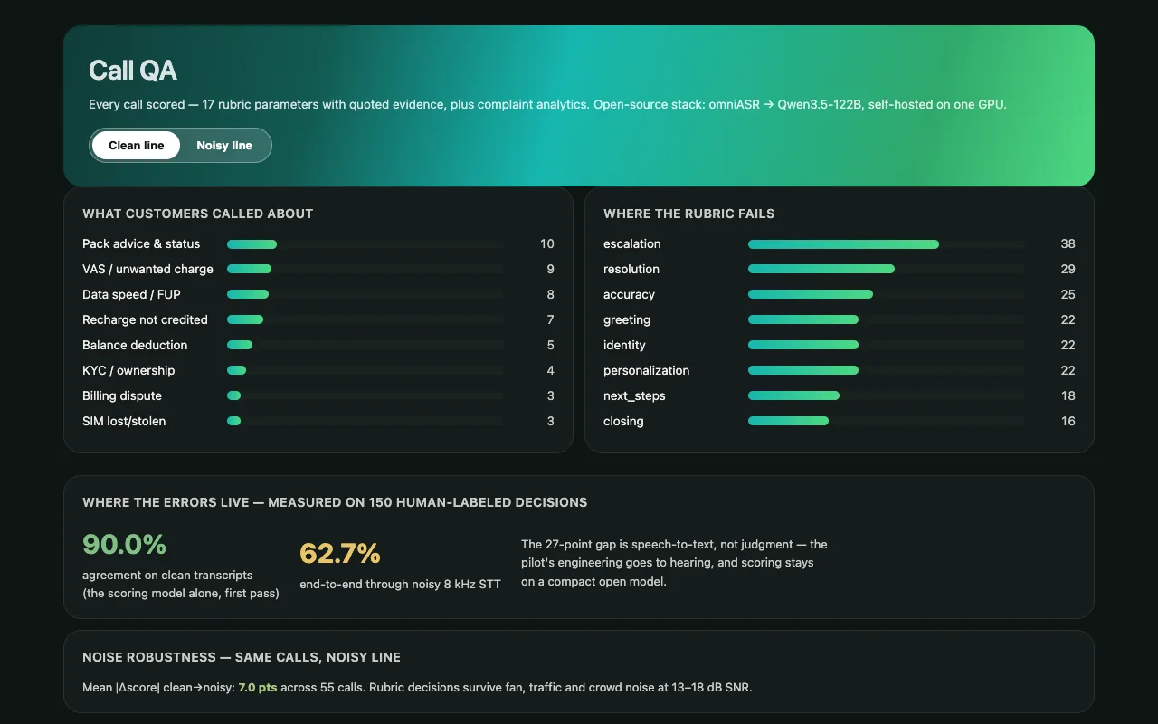Select the KYC / ownership row

click(x=318, y=371)
